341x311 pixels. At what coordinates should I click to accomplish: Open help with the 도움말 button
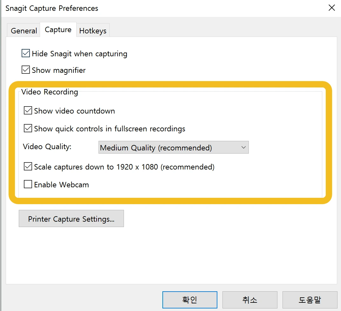click(x=310, y=300)
